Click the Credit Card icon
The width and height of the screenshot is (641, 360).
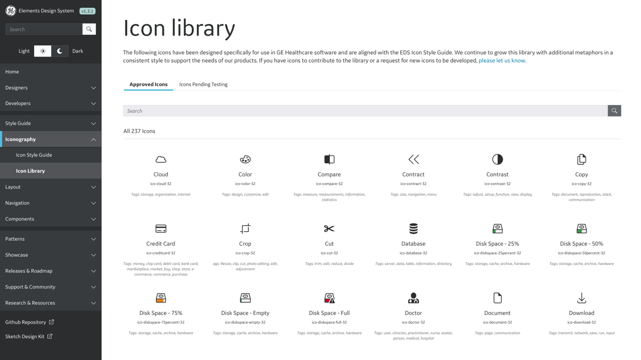[x=161, y=229]
